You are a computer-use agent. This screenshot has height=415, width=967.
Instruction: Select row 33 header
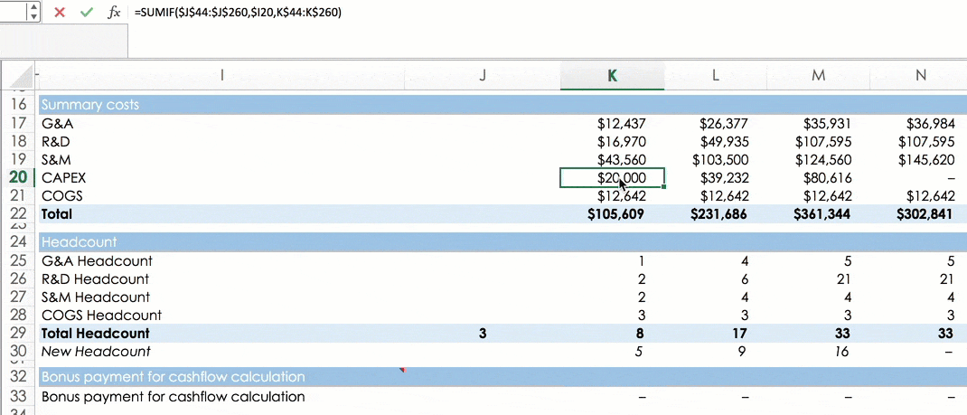(18, 397)
